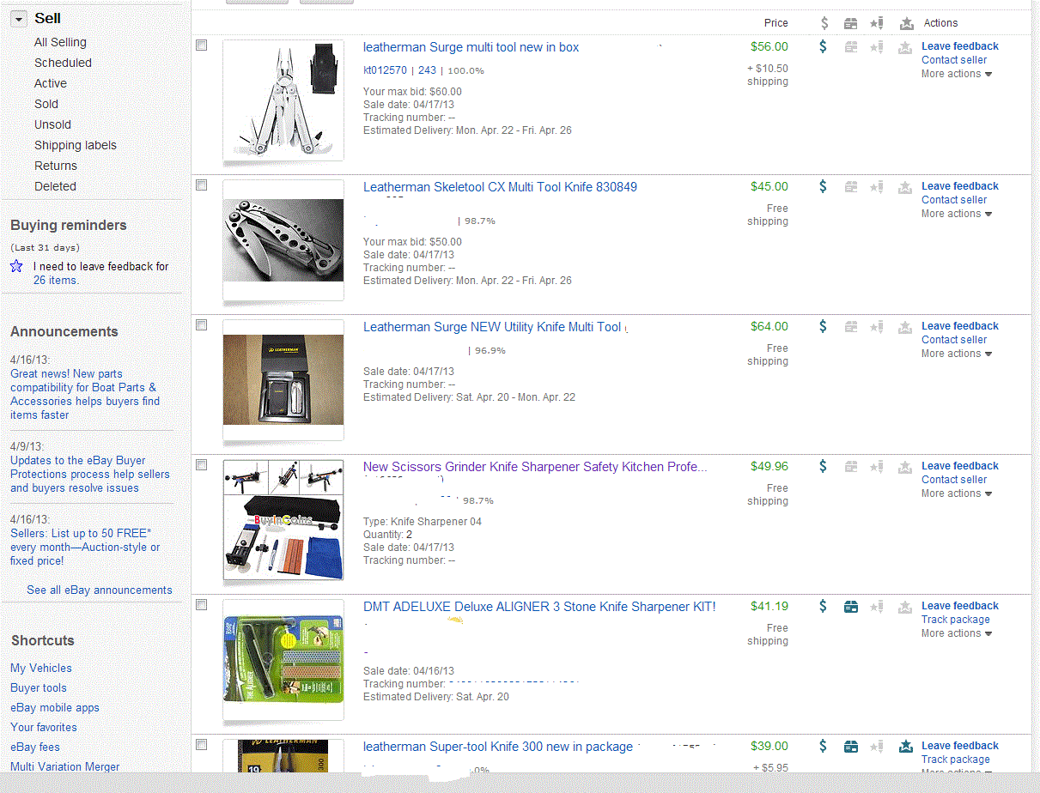Image resolution: width=1040 pixels, height=793 pixels.
Task: Open More actions for the Scissors Grinder sharpener
Action: tap(957, 493)
